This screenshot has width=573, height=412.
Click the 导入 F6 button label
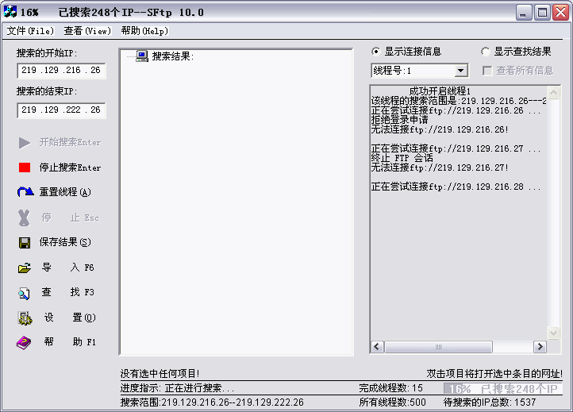pyautogui.click(x=68, y=268)
